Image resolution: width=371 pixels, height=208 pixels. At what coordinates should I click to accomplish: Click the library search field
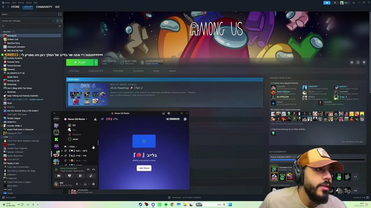coord(29,26)
